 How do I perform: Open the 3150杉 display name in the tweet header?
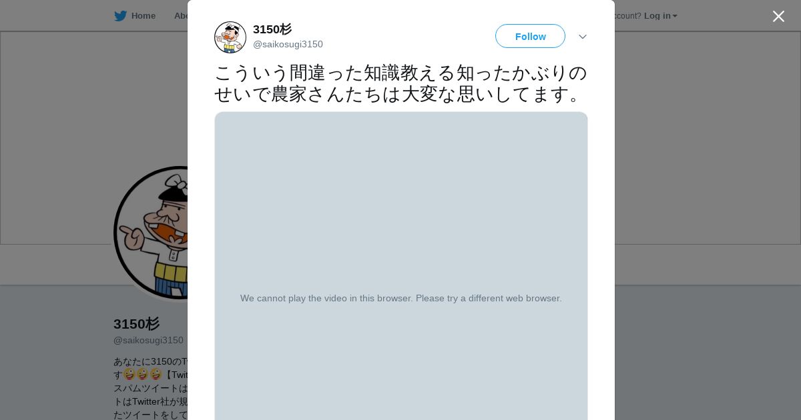pyautogui.click(x=272, y=29)
